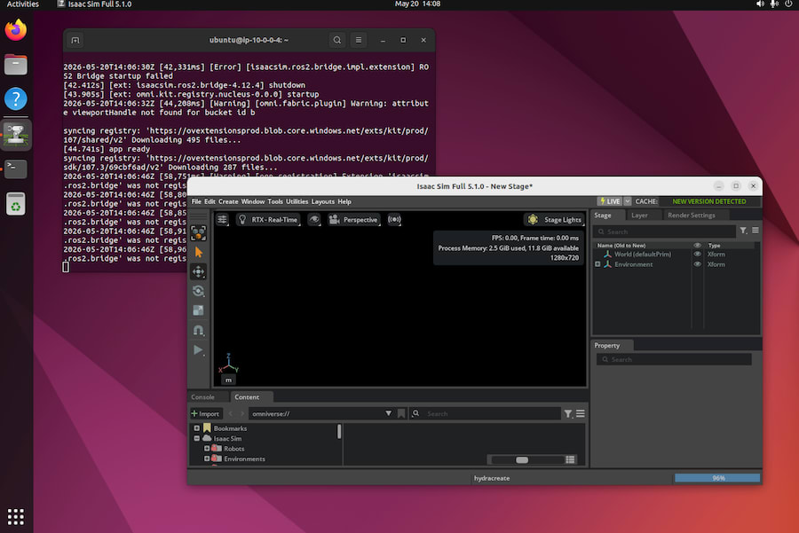Click the omniverse:// path field
The image size is (799, 533).
coord(316,413)
